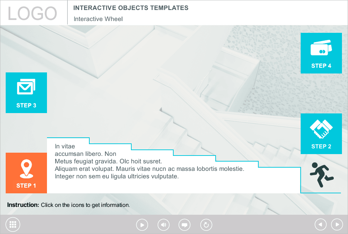348x234 pixels.
Task: Select the credit card icon for Step 4
Action: 321,49
